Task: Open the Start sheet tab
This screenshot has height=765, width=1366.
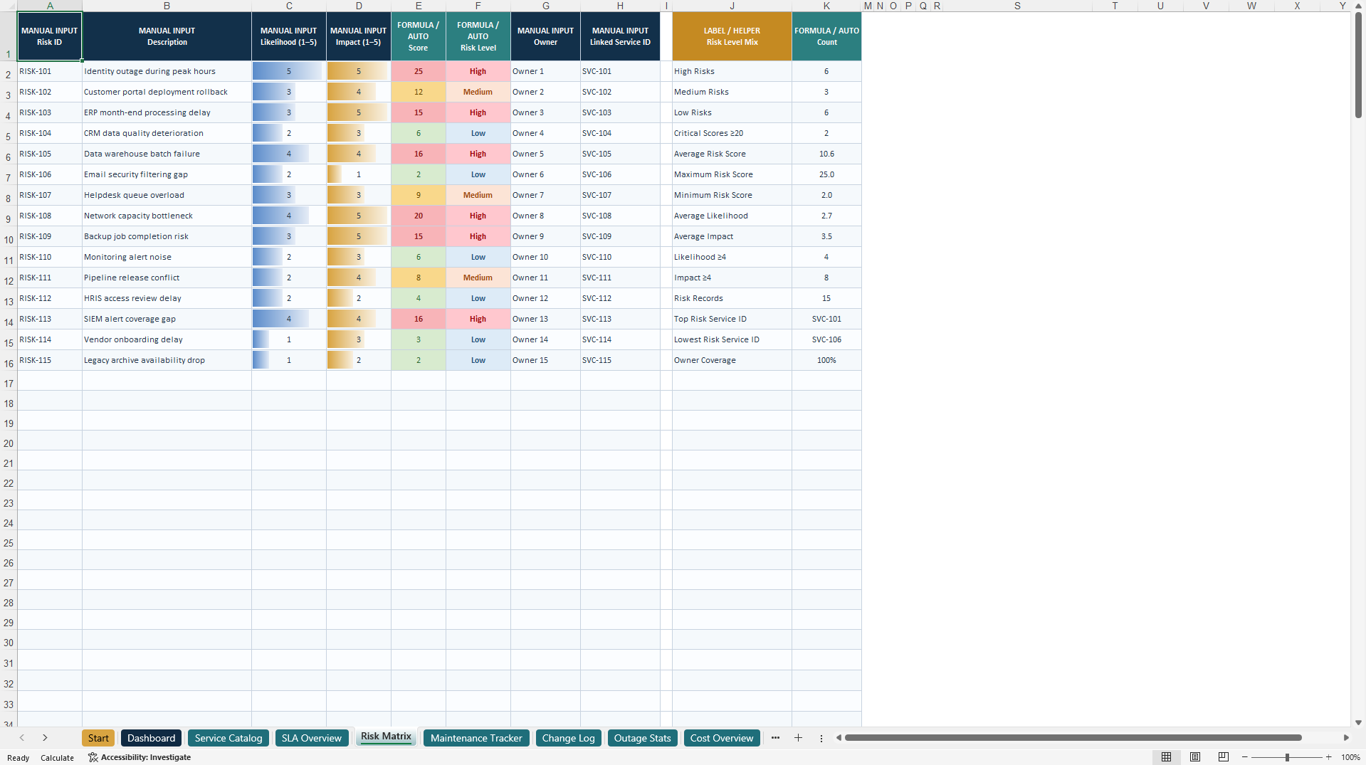Action: tap(98, 738)
